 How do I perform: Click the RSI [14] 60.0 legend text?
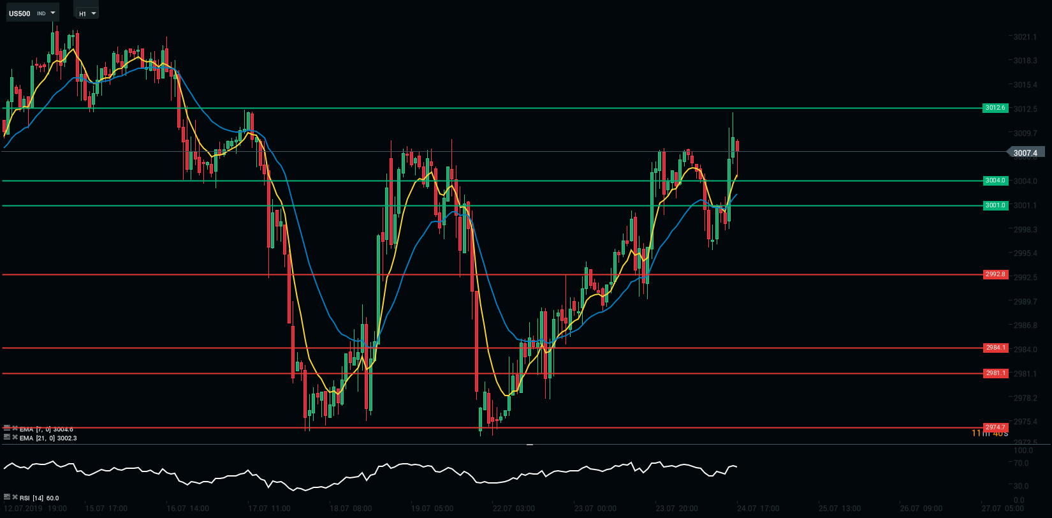click(x=40, y=498)
